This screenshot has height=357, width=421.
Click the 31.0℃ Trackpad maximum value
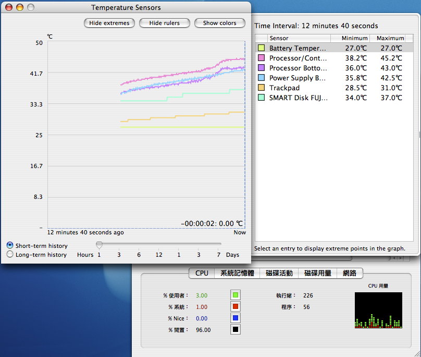[x=391, y=88]
